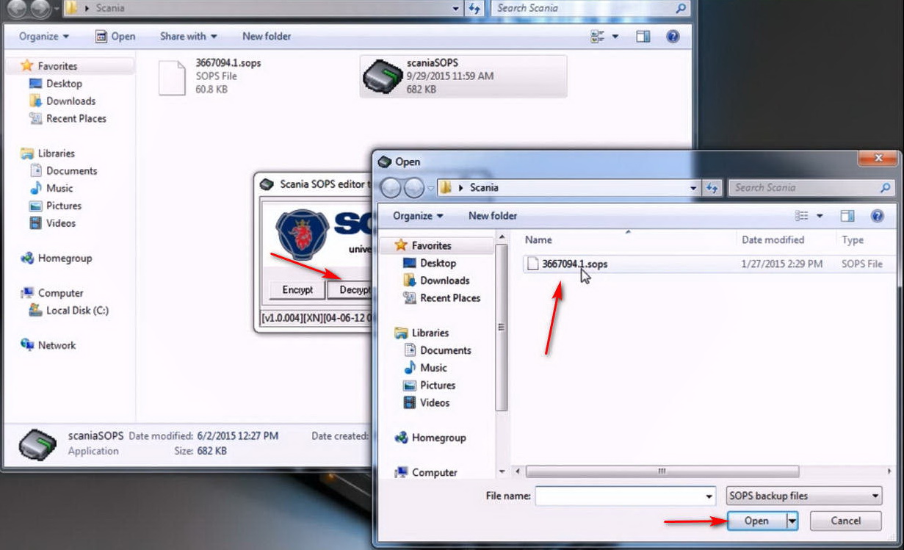Click Encrypt button in SOPS editor
The image size is (904, 550).
(297, 290)
